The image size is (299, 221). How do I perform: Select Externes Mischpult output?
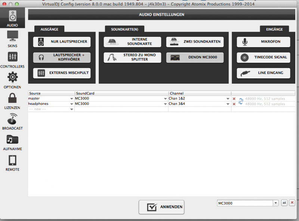62,73
